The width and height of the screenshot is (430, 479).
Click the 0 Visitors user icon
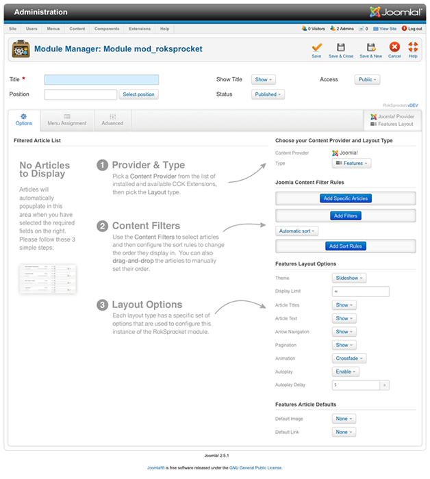[304, 29]
